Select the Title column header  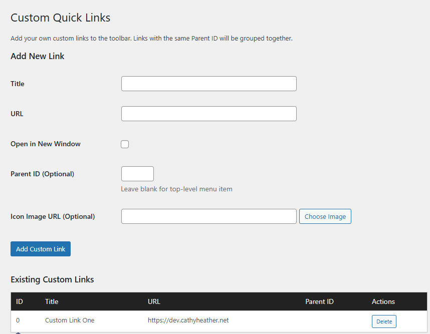click(x=52, y=301)
